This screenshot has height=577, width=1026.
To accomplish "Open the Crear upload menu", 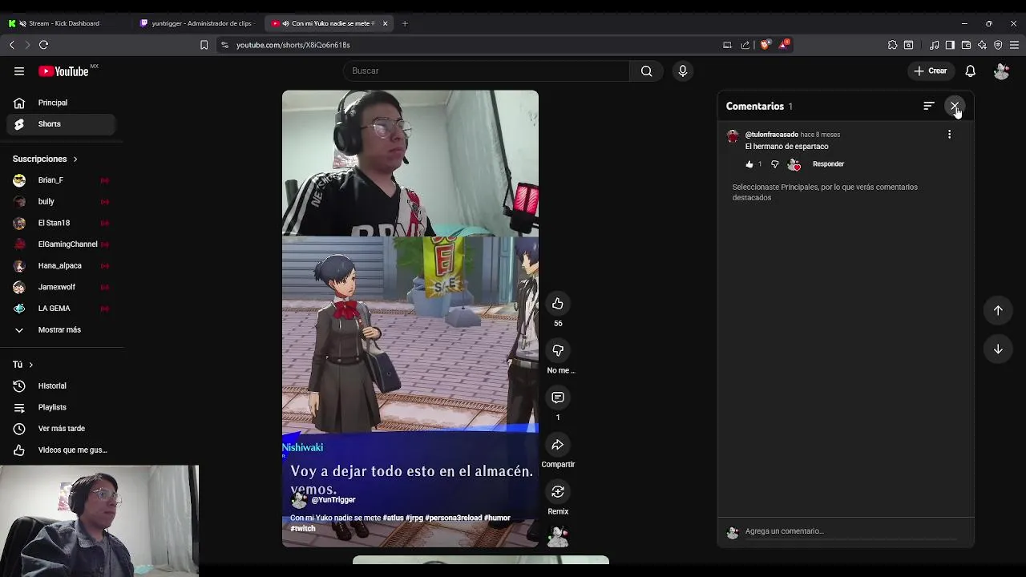I will (x=931, y=71).
